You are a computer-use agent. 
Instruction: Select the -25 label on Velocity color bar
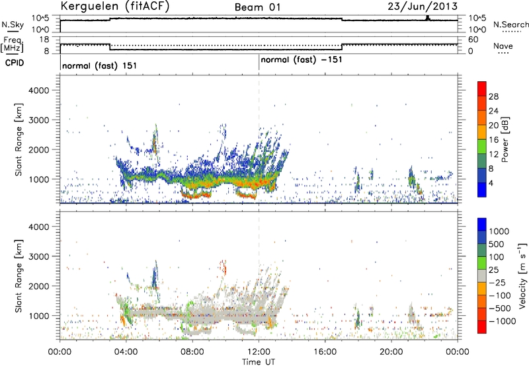497,283
